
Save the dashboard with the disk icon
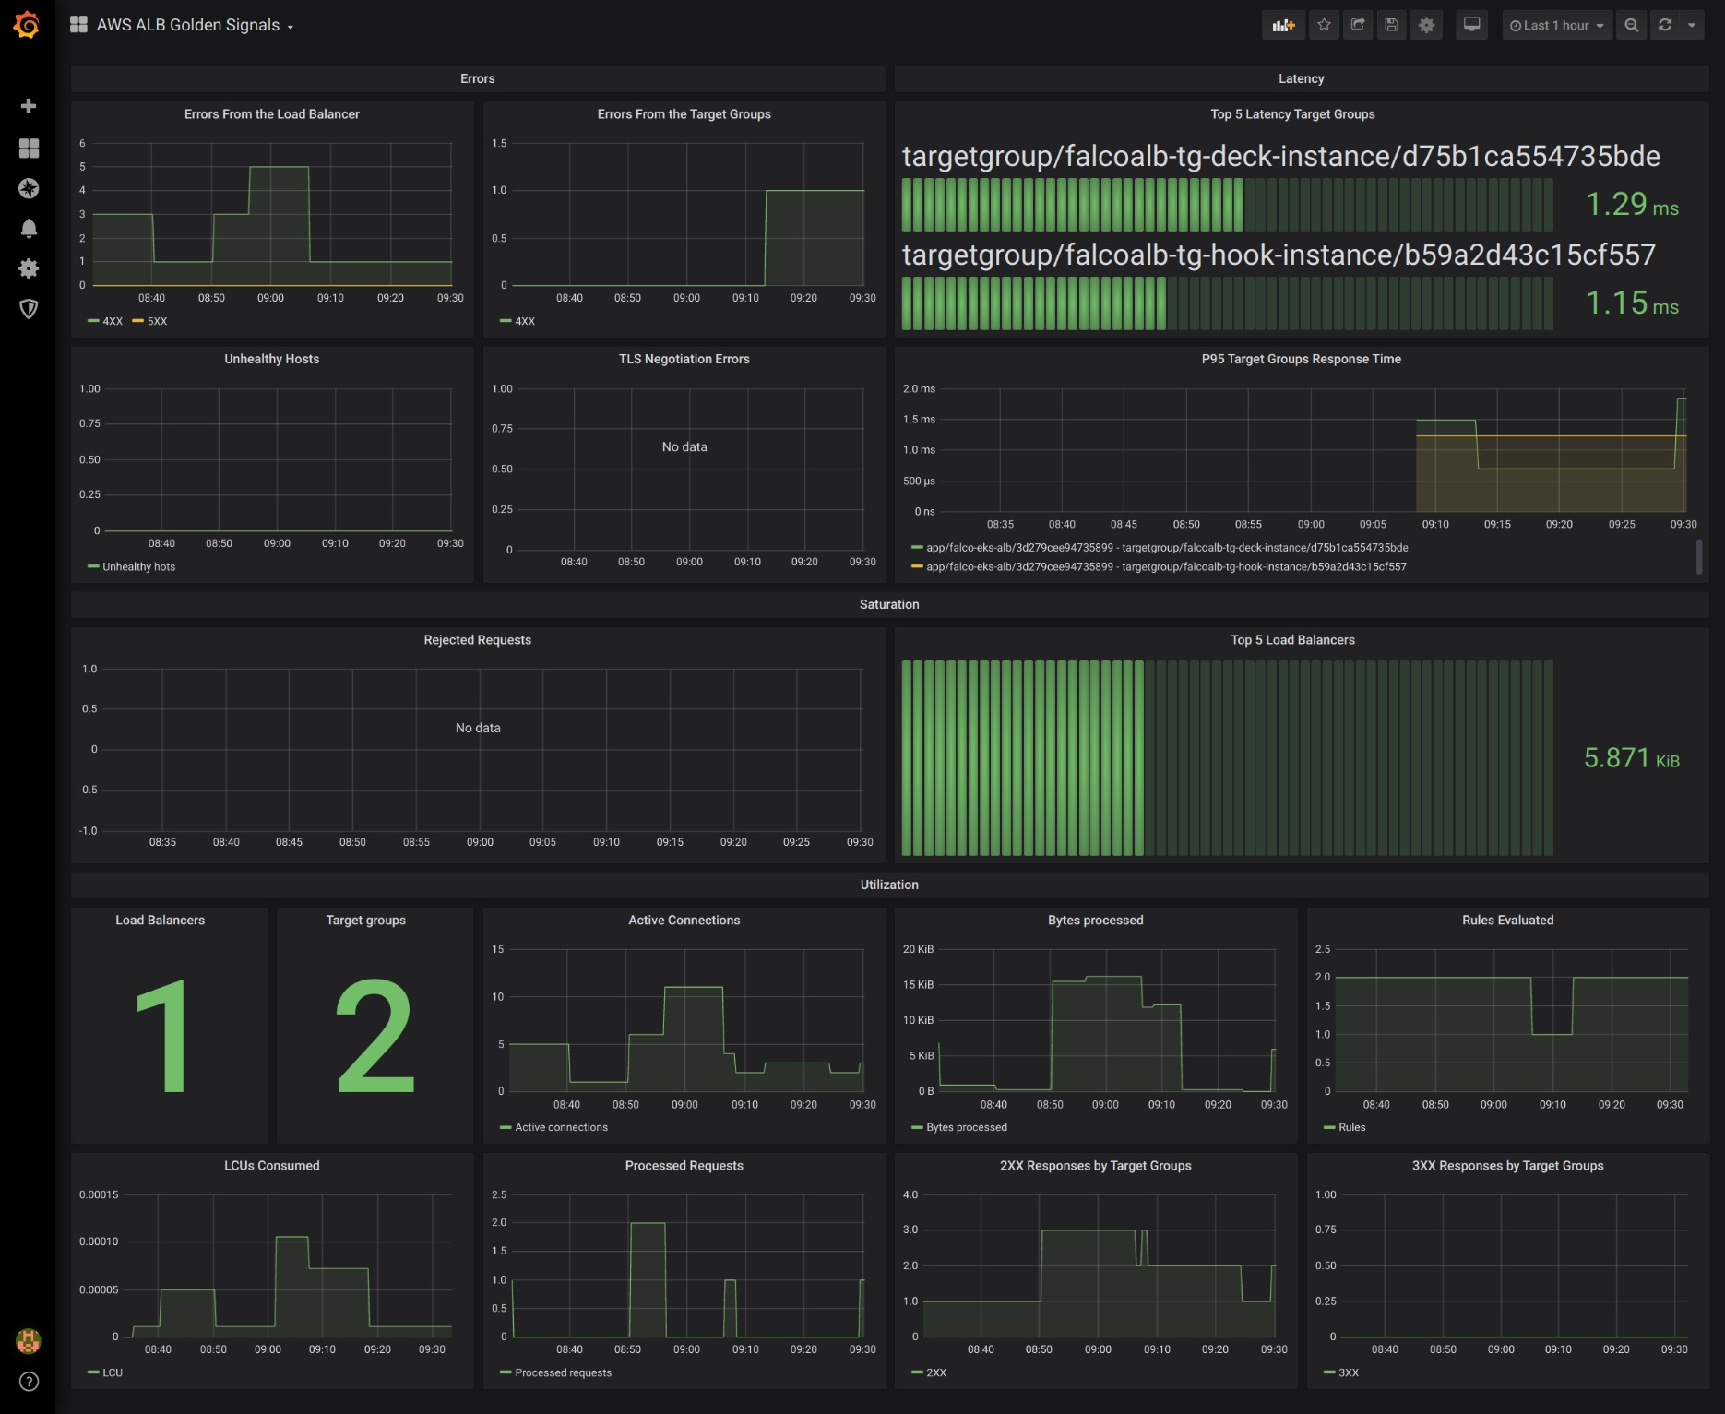(1392, 26)
